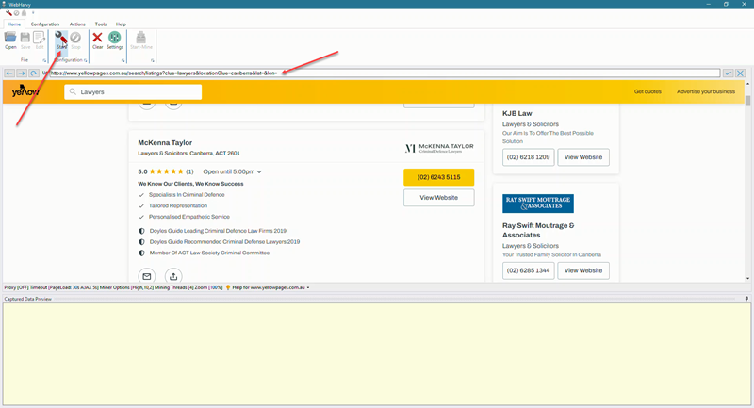Expand the Help for yellowpages dropdown arrow

(x=308, y=287)
